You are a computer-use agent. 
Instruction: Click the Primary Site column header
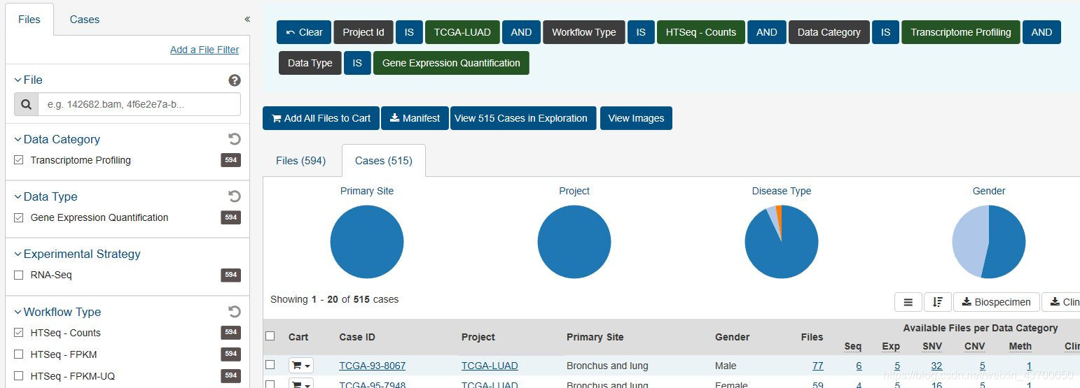click(x=595, y=337)
